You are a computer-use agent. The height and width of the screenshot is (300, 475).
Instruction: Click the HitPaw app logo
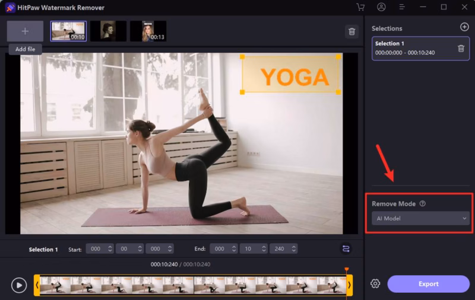(x=10, y=8)
